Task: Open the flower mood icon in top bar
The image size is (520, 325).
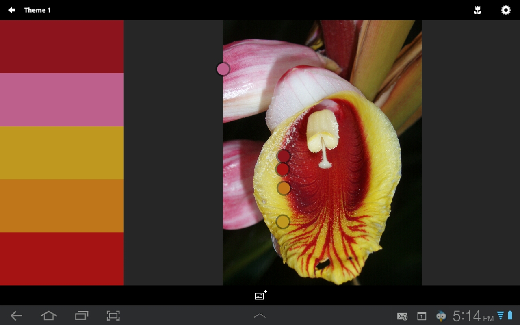Action: click(477, 10)
